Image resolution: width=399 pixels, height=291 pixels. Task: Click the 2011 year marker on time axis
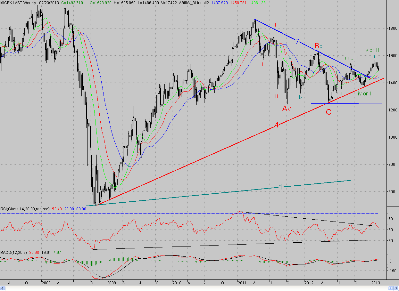point(242,283)
